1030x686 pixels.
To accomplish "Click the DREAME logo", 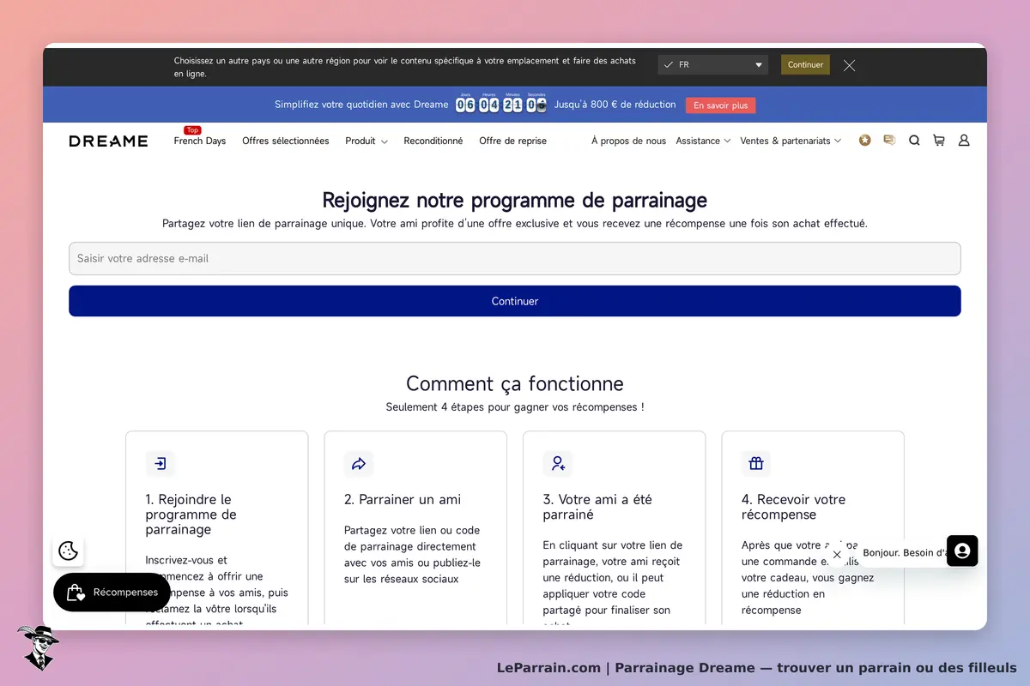I will pyautogui.click(x=108, y=141).
